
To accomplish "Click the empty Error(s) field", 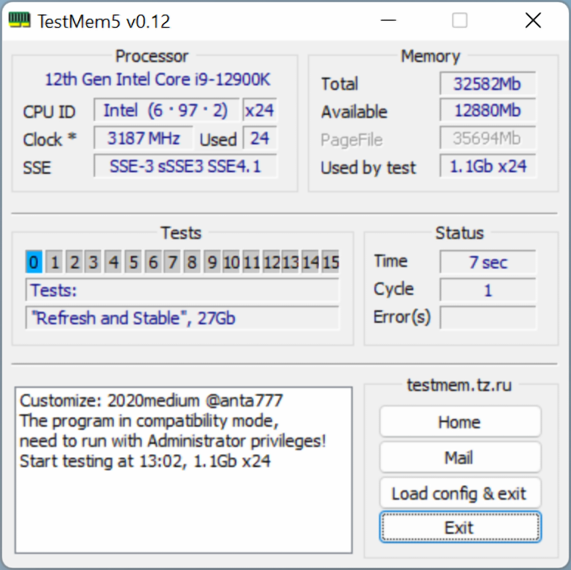I will click(488, 318).
